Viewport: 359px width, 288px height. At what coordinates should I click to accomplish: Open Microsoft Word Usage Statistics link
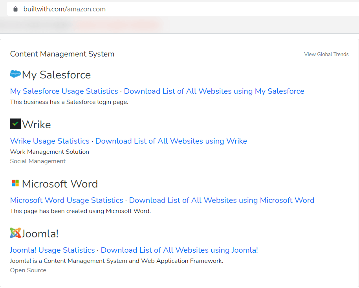pos(67,200)
